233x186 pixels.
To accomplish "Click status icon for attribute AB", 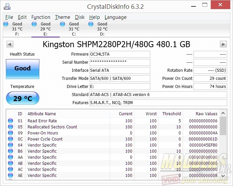I will coord(10,163).
